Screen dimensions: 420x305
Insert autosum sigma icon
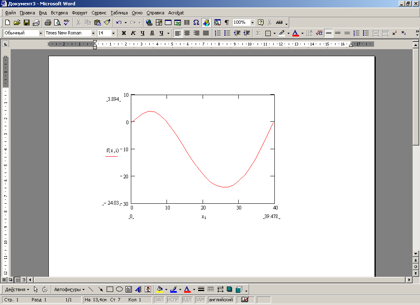point(258,33)
